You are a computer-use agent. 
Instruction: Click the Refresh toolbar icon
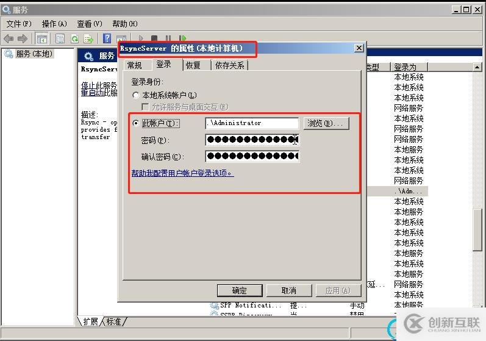pos(74,39)
